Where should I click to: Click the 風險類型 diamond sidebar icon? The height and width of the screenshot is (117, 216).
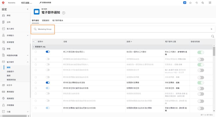click(3, 98)
